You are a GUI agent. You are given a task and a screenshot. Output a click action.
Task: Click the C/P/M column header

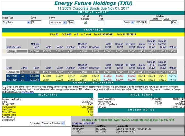(24, 68)
